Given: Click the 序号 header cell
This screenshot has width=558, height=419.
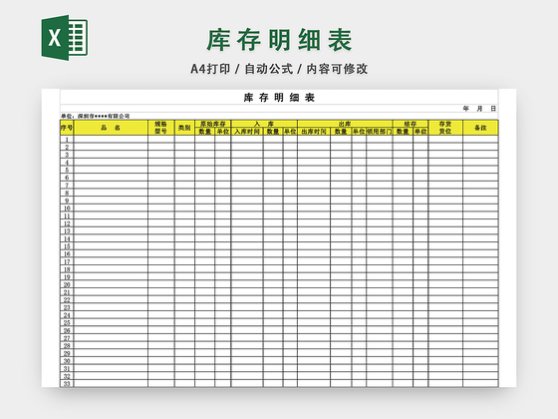Looking at the screenshot, I should [x=67, y=128].
